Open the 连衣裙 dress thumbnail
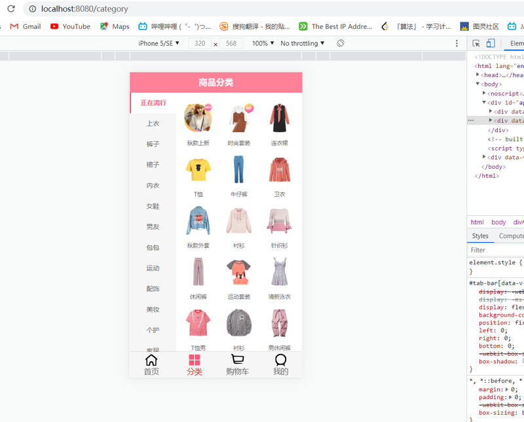 coord(280,118)
